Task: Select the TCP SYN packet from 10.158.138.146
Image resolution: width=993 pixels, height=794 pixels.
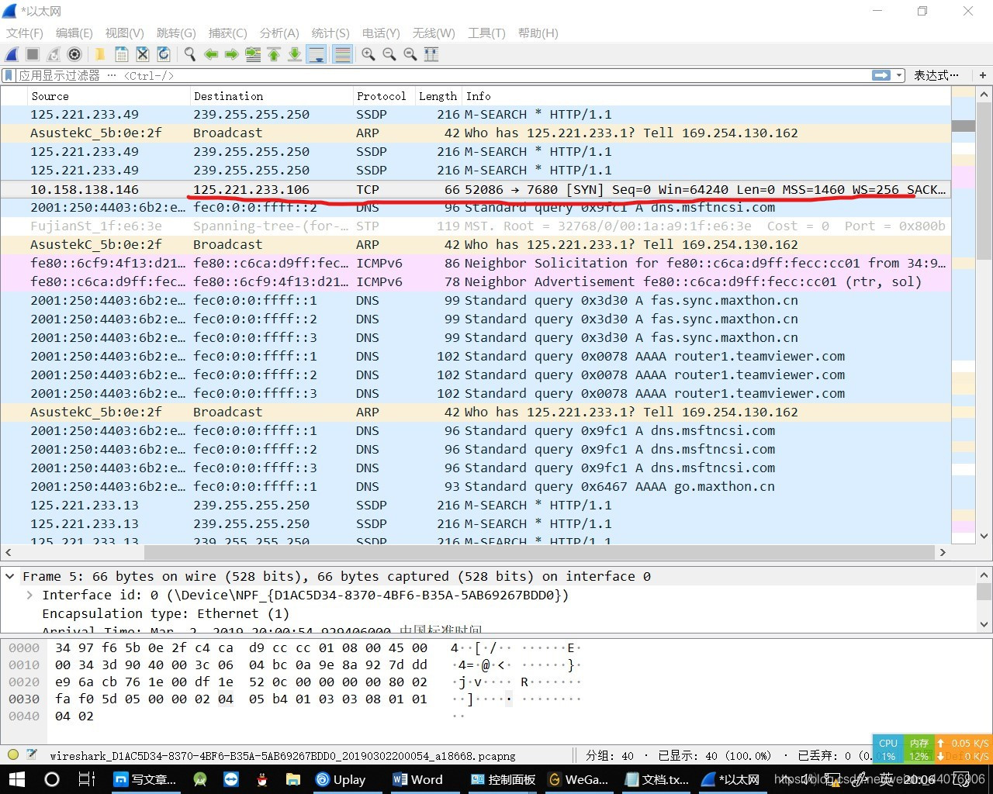Action: 476,189
